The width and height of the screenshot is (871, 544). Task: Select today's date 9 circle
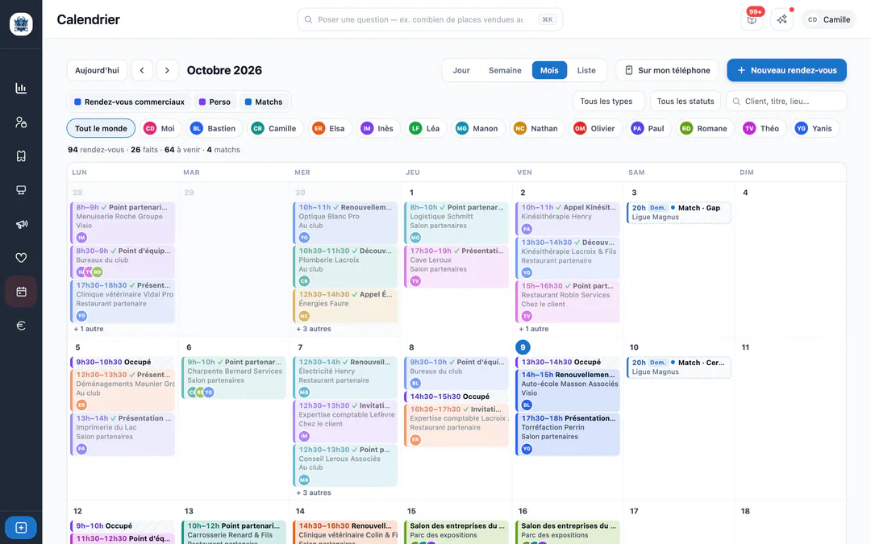pyautogui.click(x=523, y=347)
